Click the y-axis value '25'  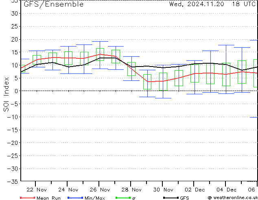click(x=15, y=26)
